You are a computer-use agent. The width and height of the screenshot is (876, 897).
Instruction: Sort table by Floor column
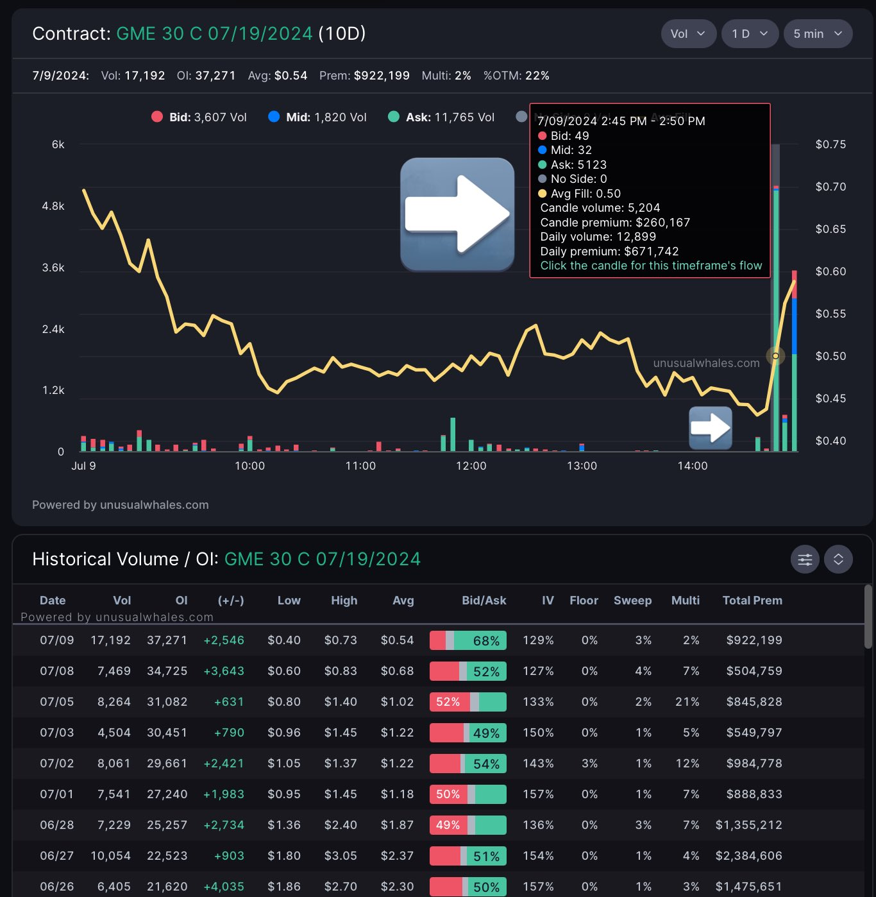point(584,601)
